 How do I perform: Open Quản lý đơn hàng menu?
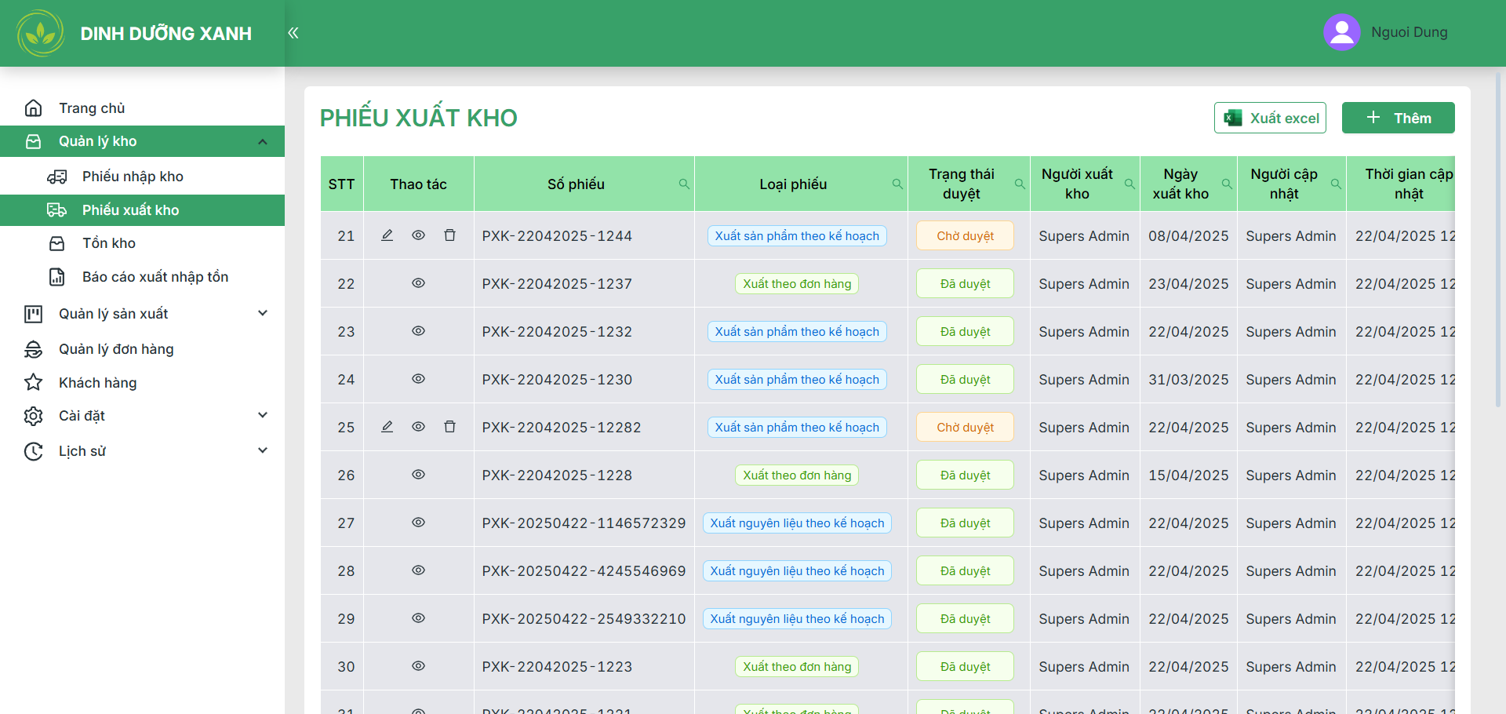pos(142,349)
